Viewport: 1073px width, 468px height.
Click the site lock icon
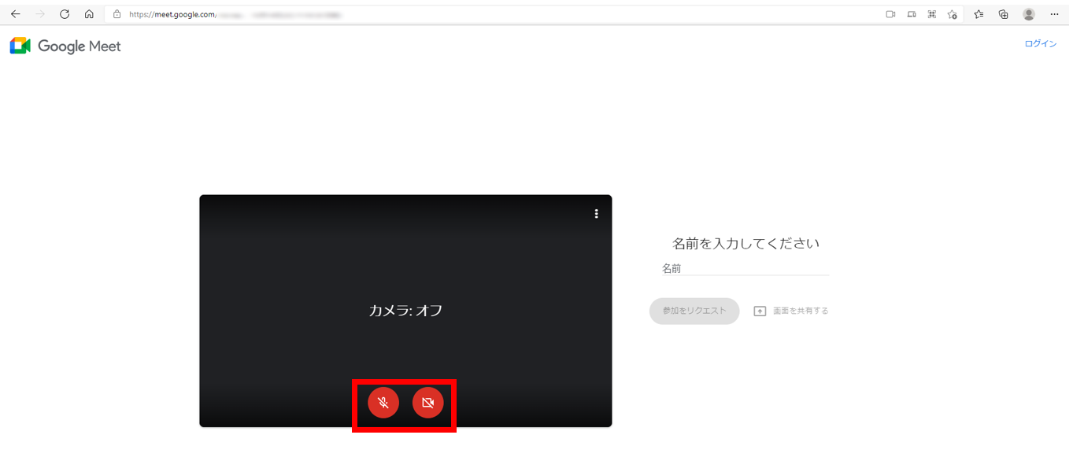click(117, 14)
